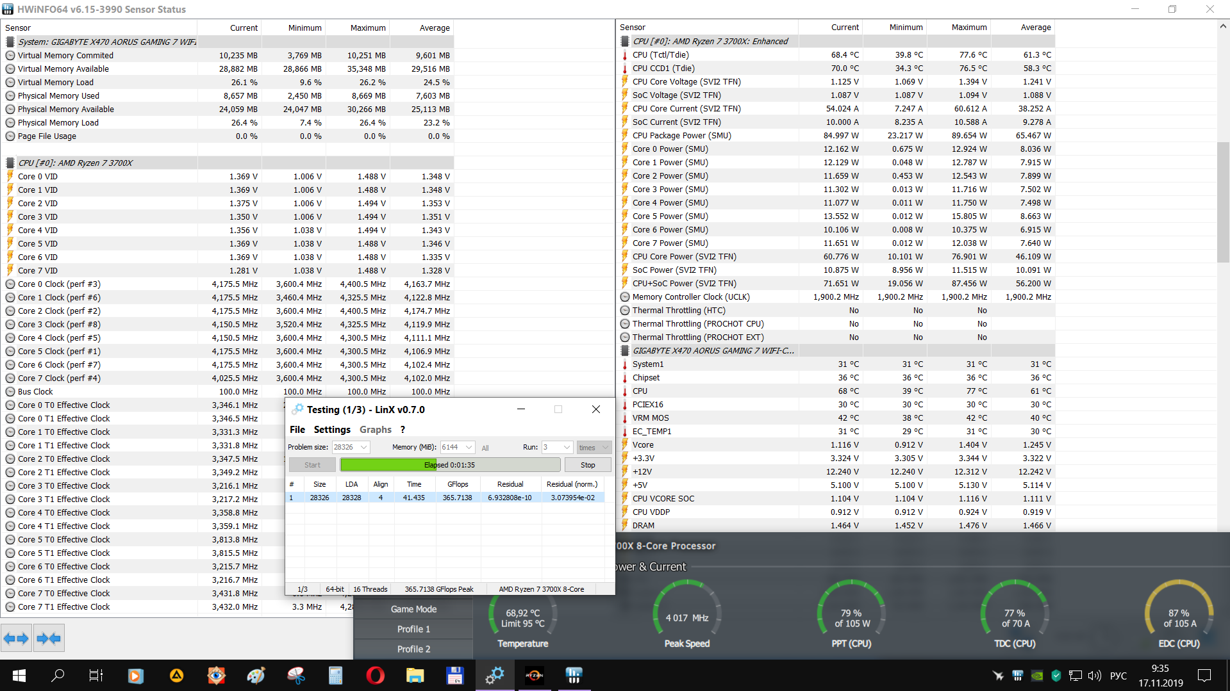Open the times dropdown in LinX
The image size is (1230, 691).
click(594, 447)
